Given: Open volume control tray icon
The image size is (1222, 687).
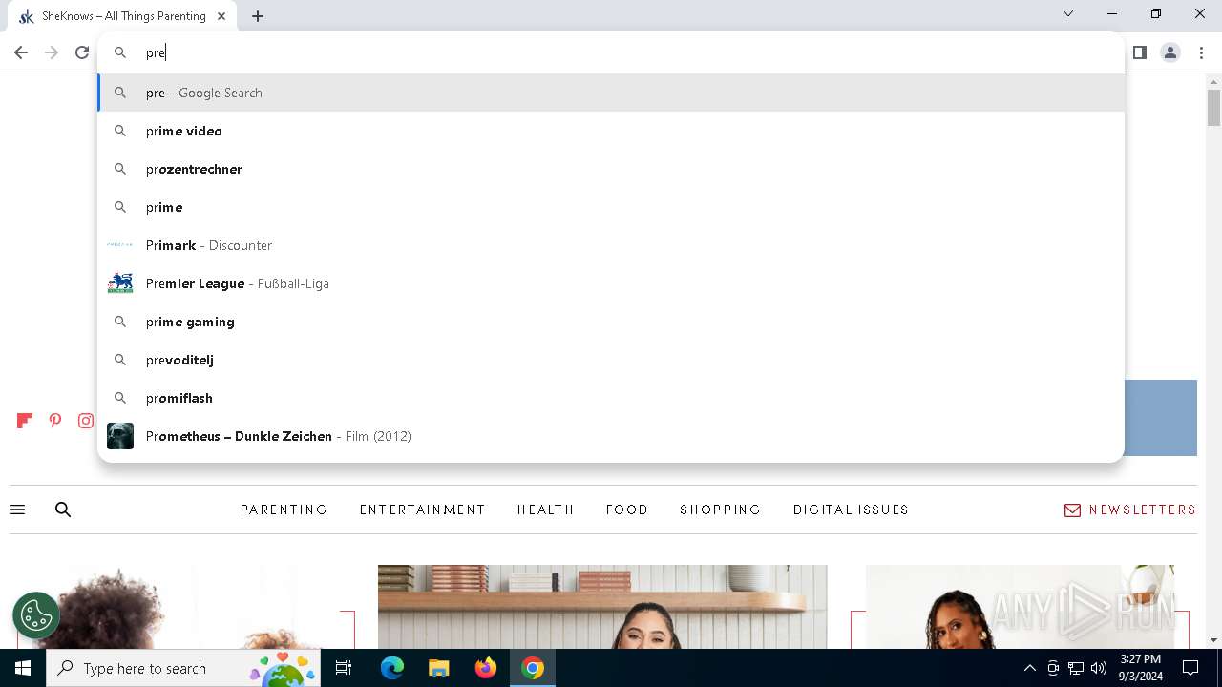Looking at the screenshot, I should (1099, 668).
